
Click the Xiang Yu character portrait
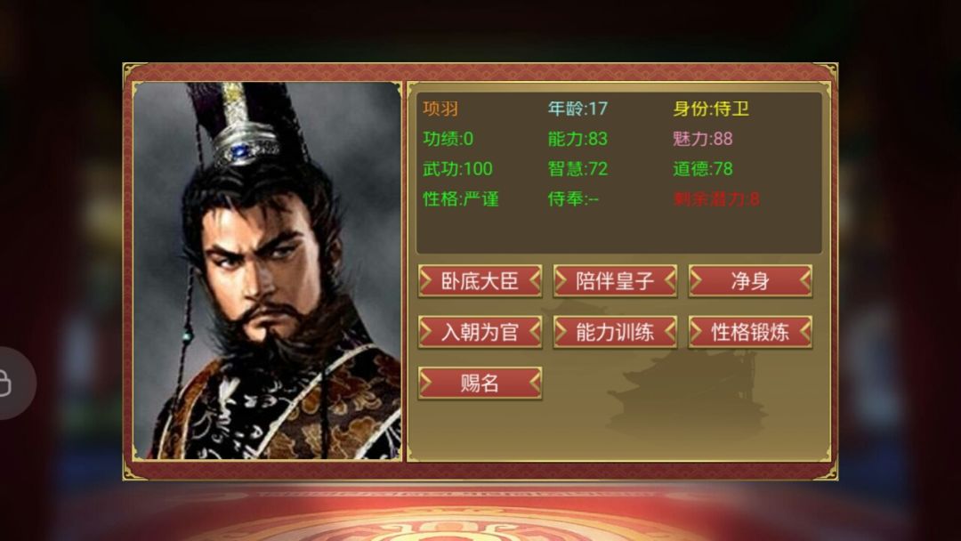[x=267, y=270]
